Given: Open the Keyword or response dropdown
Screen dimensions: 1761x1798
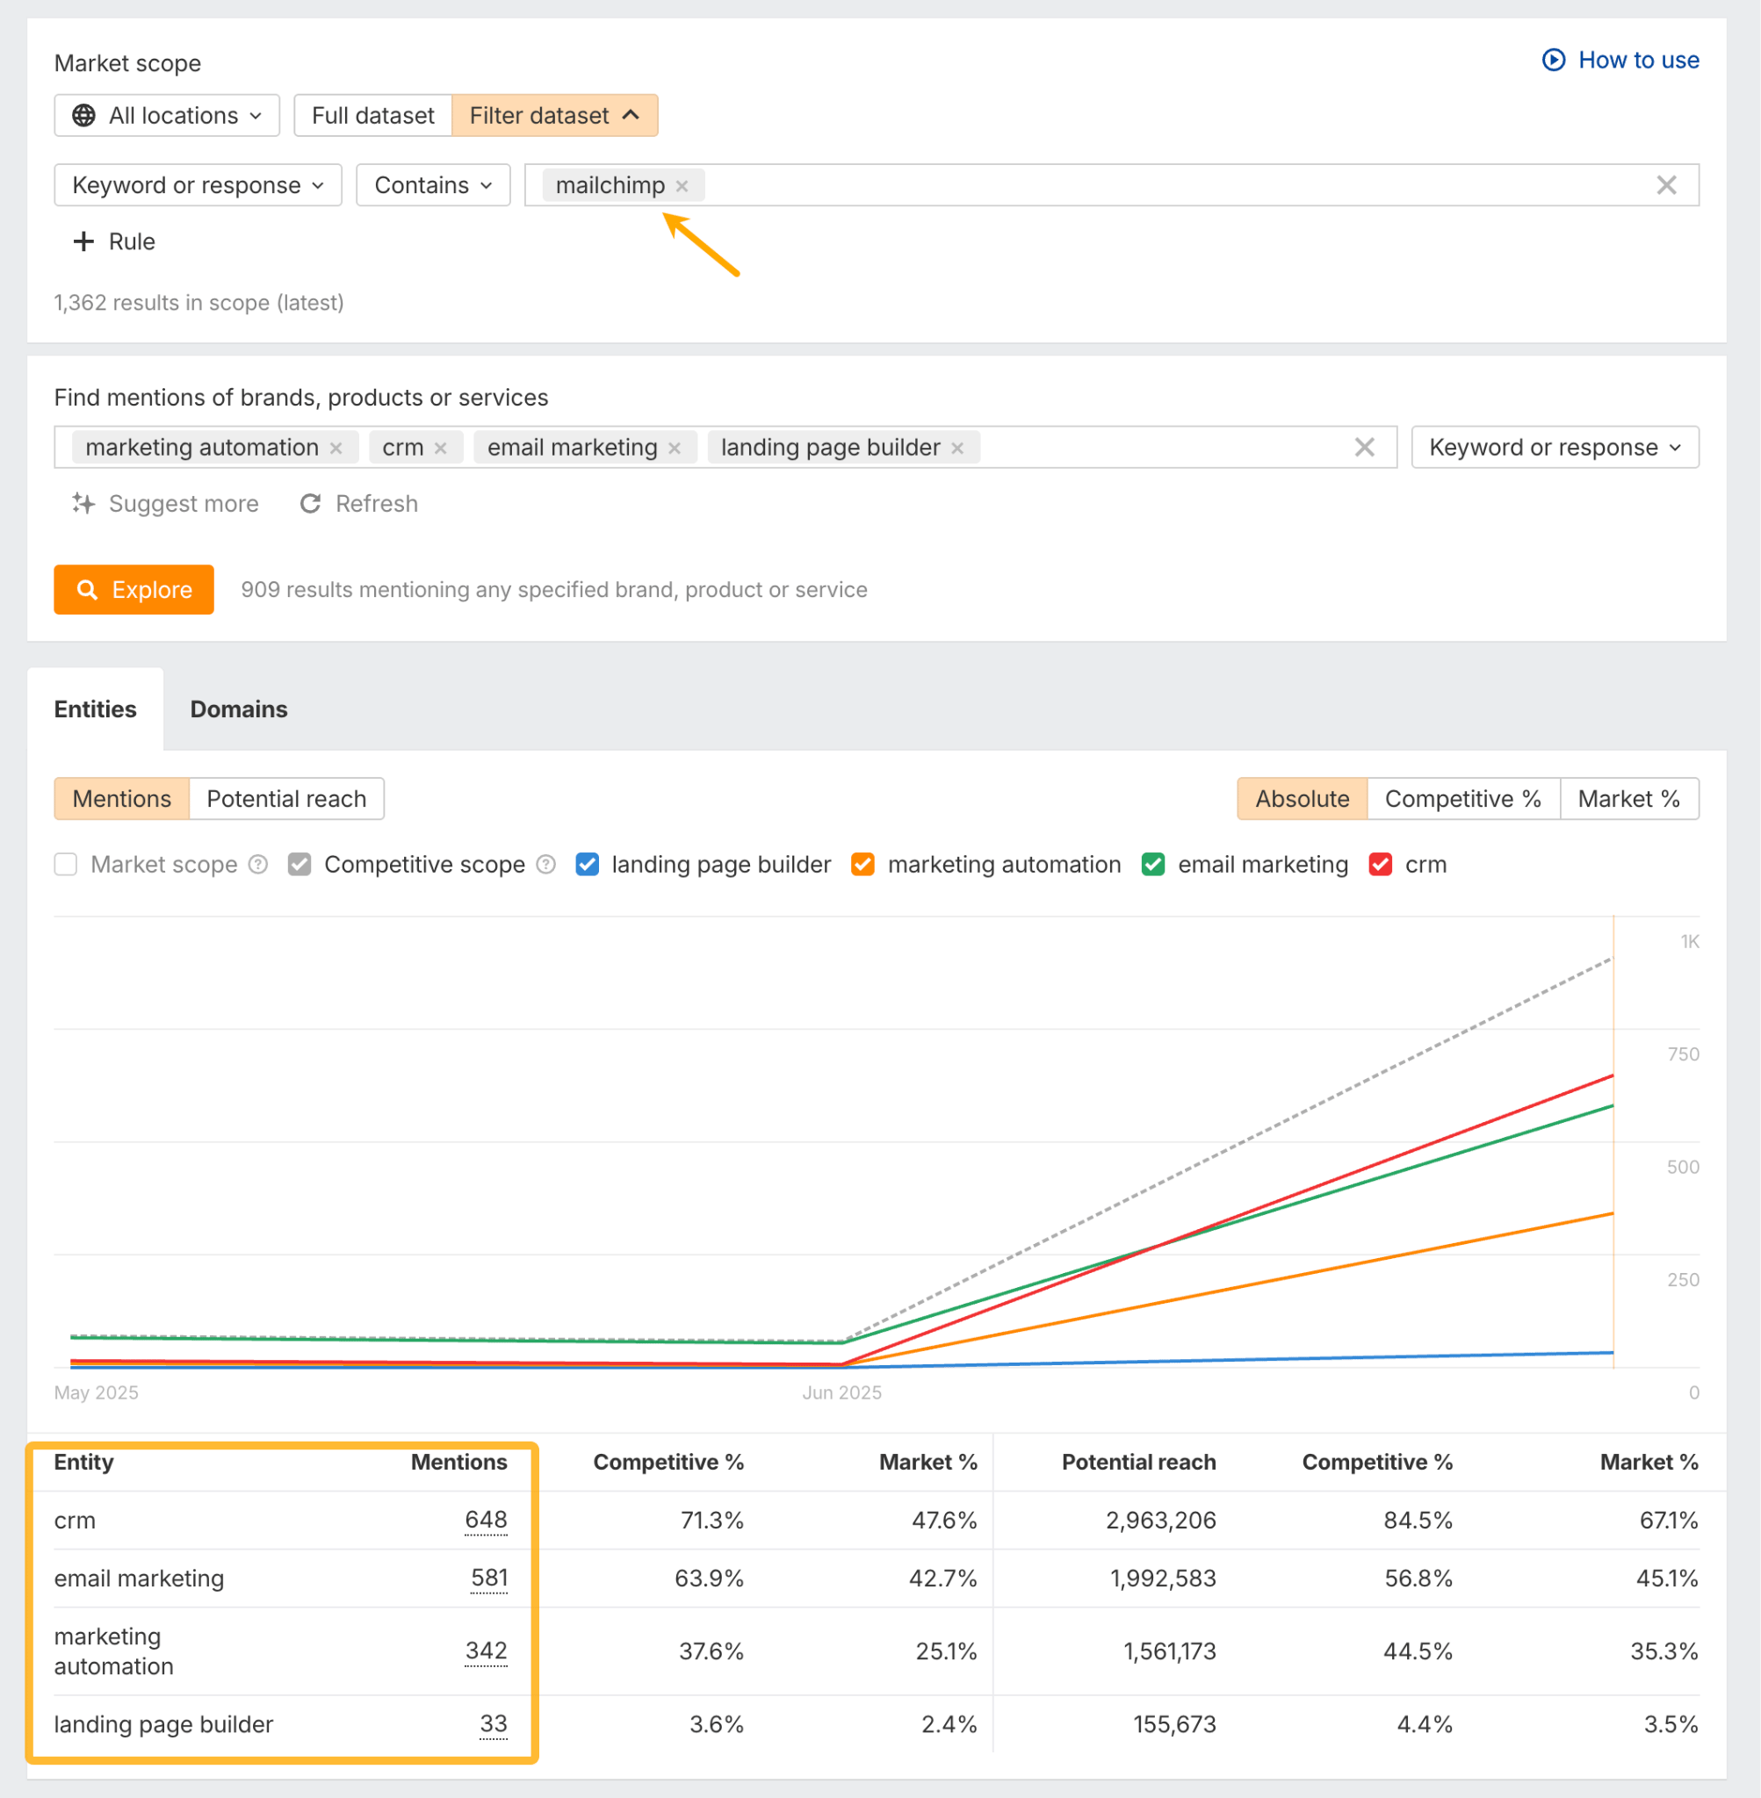Looking at the screenshot, I should [x=1554, y=447].
